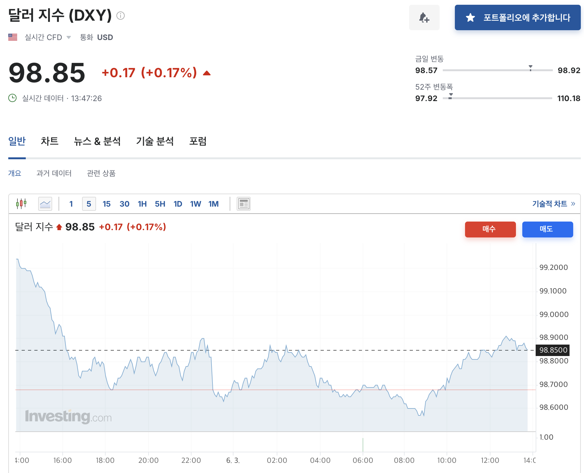Click the 통화 USD currency label
The width and height of the screenshot is (584, 473).
96,37
